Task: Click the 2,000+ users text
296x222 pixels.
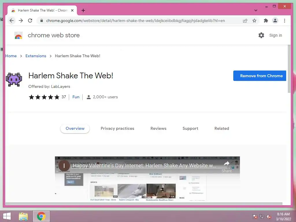Action: click(x=105, y=97)
